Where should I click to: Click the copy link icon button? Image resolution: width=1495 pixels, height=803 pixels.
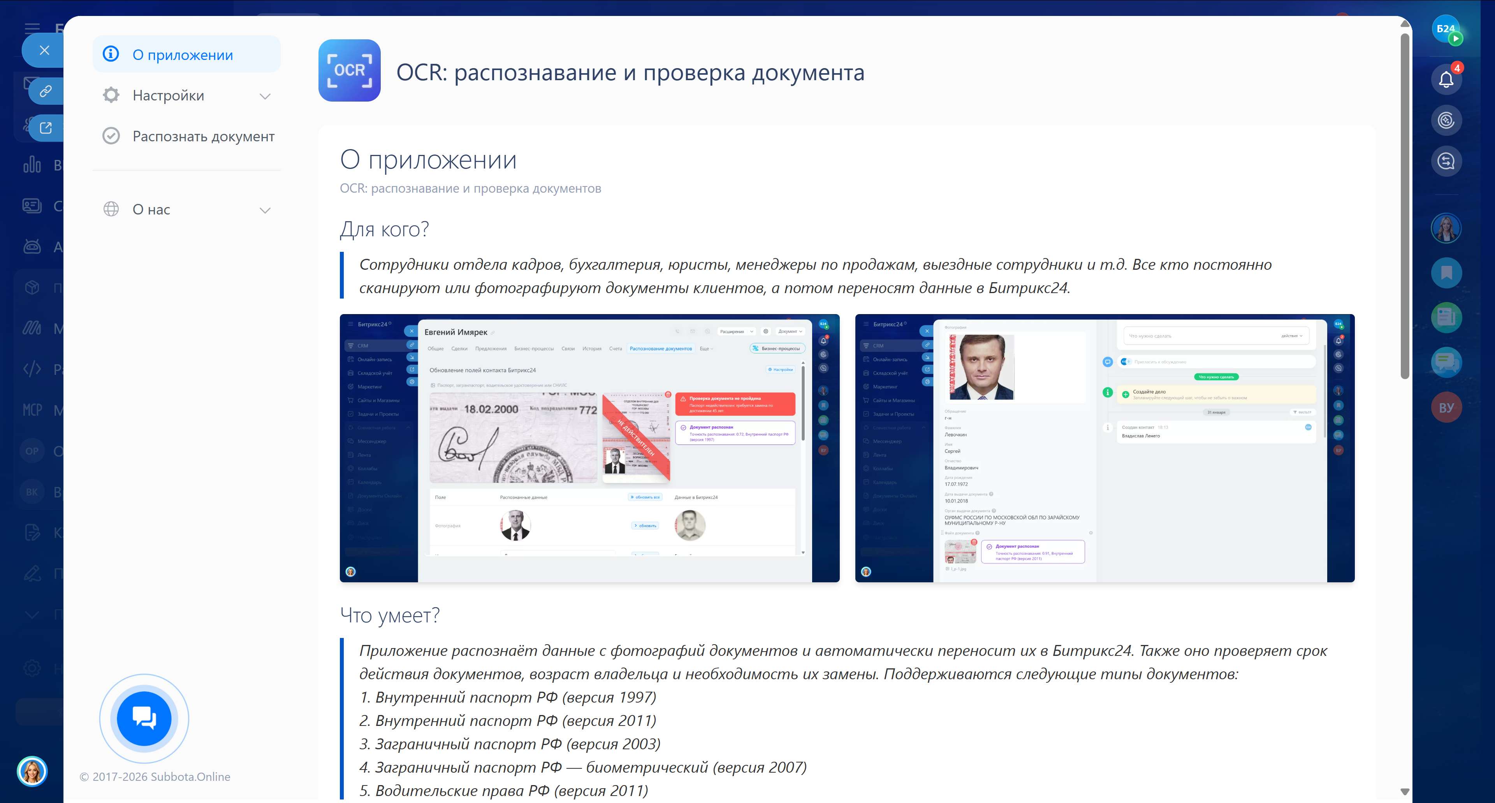coord(45,91)
